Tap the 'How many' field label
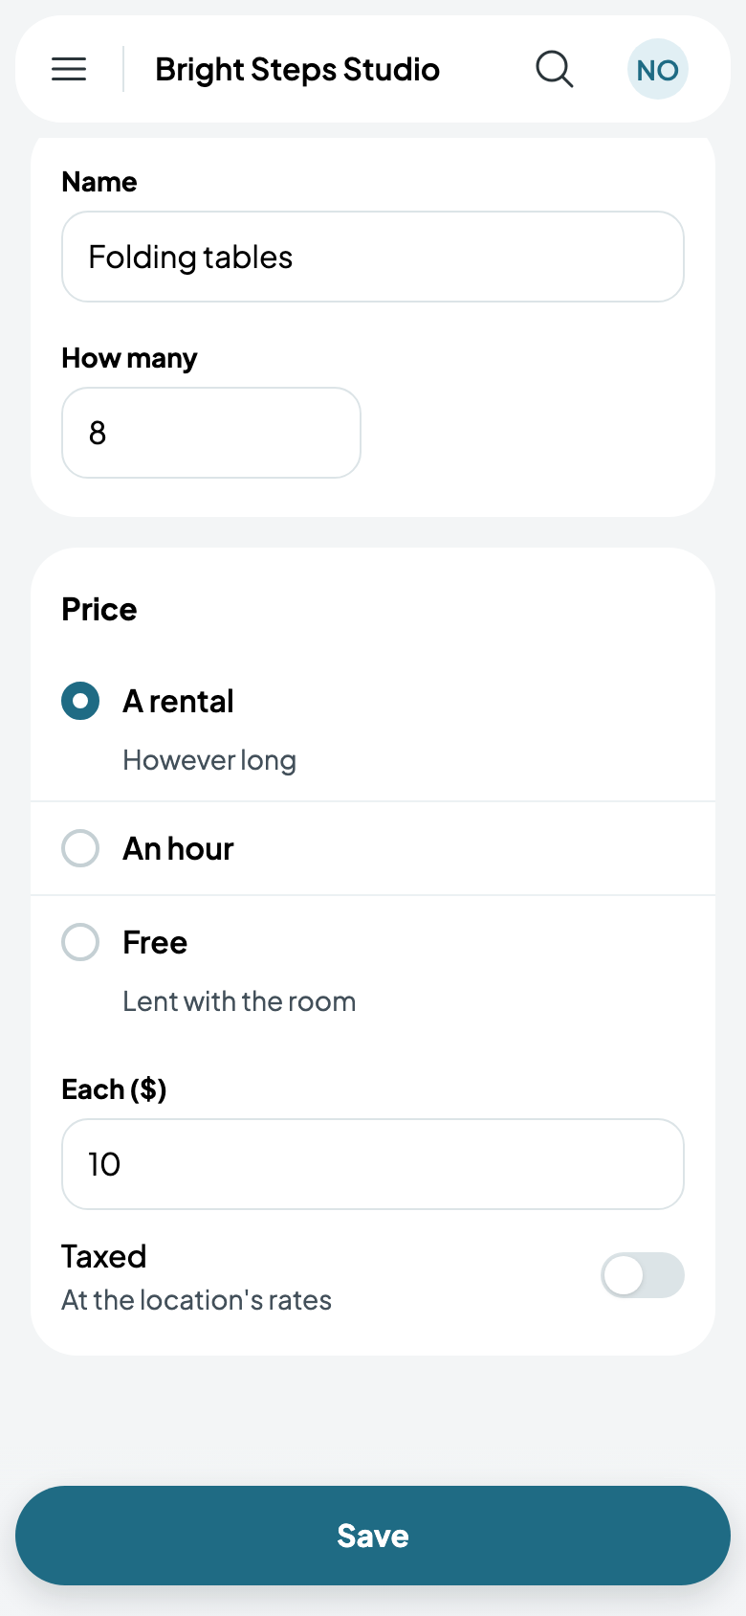 pos(129,358)
